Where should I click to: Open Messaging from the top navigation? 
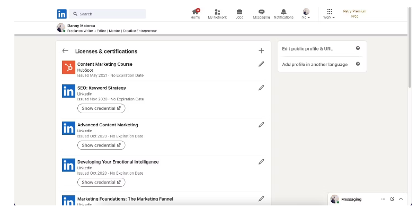coord(261,14)
